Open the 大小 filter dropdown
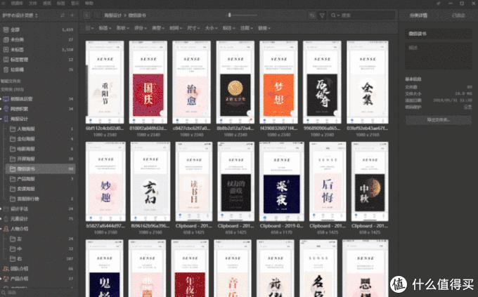Viewport: 478px width, 297px height. pos(211,28)
